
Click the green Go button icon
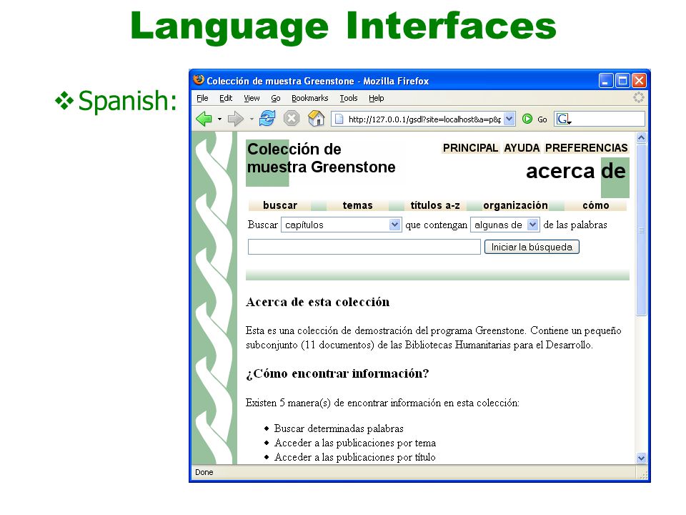[527, 119]
